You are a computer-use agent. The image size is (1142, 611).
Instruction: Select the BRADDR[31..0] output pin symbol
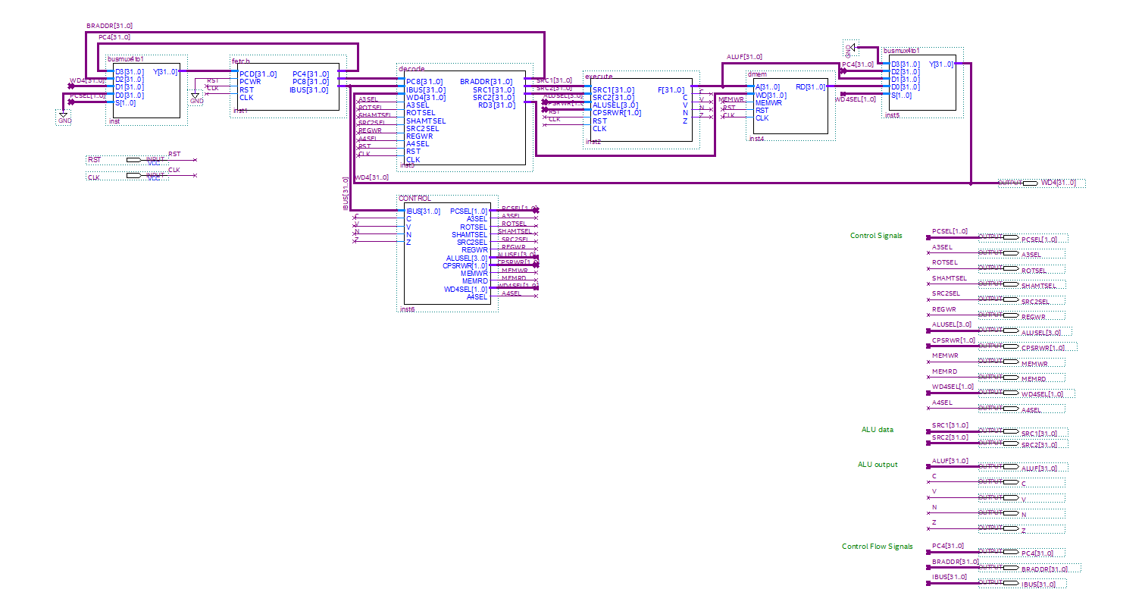[x=1011, y=567]
